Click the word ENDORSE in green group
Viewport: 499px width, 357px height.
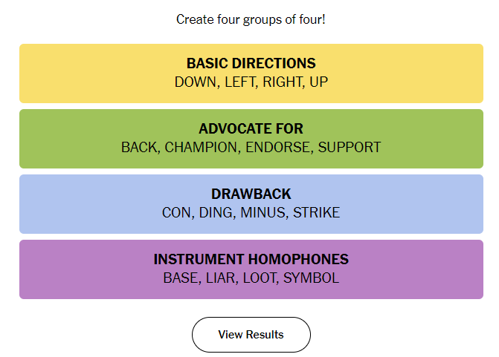(277, 148)
